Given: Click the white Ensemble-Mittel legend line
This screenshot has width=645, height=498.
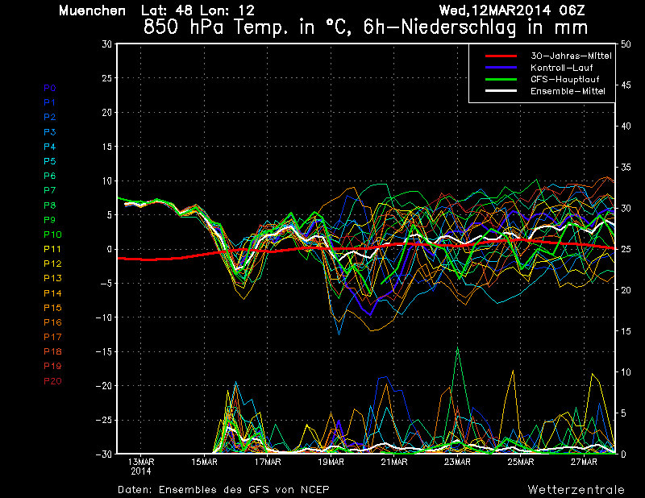Looking at the screenshot, I should 501,91.
